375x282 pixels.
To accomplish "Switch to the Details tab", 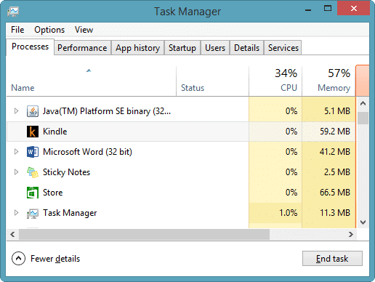I will click(x=246, y=48).
